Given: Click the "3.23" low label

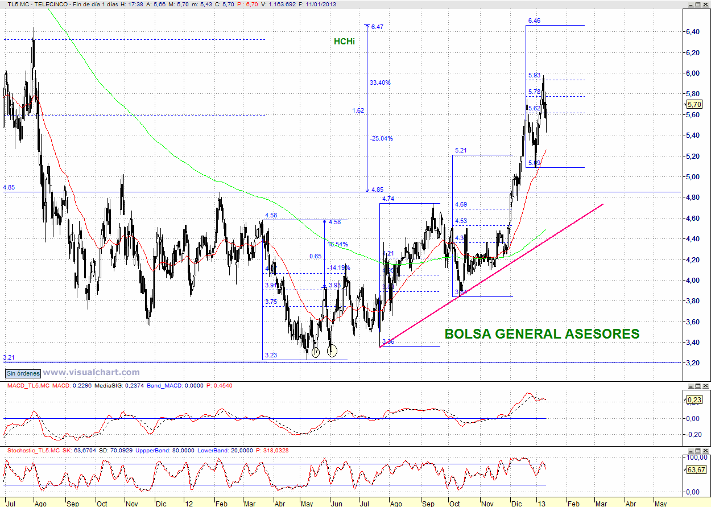Looking at the screenshot, I should [271, 355].
